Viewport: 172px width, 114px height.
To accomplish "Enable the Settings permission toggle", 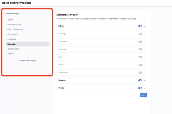I will [140, 34].
